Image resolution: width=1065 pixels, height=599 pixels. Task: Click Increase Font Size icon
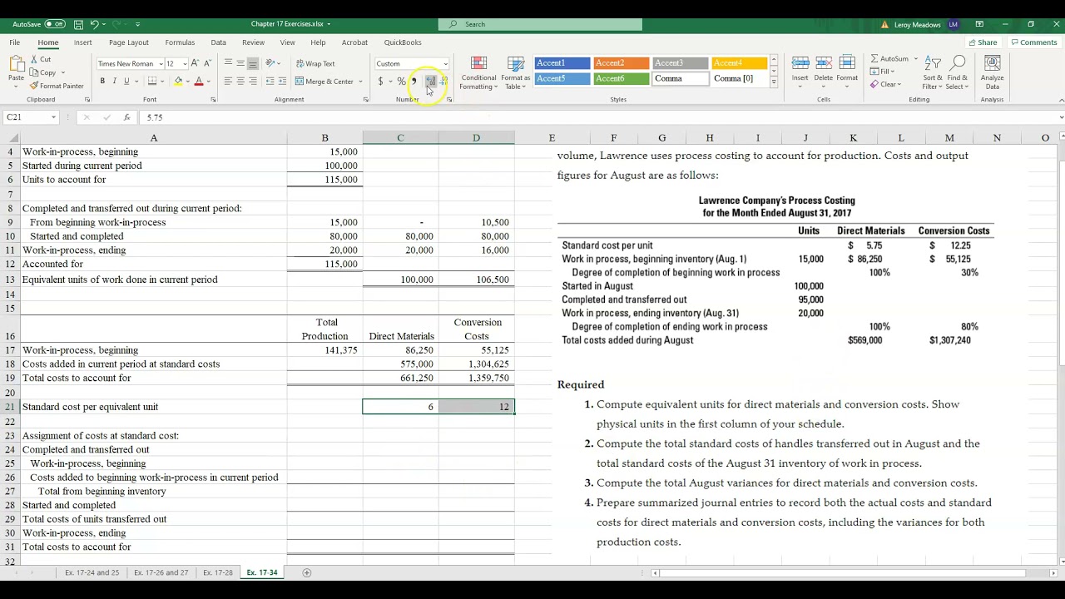(195, 63)
